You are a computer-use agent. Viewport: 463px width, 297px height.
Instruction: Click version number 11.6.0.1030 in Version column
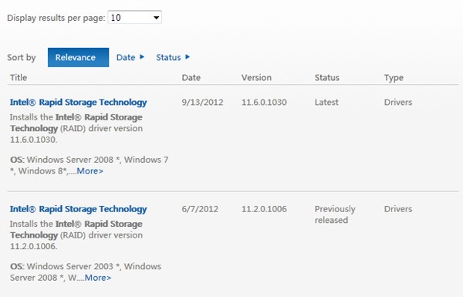264,103
